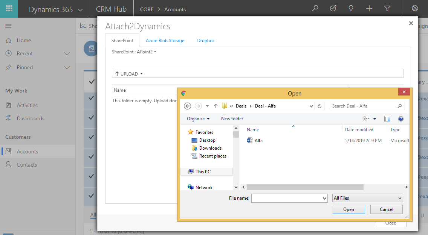Switch to the SharePoint tab
428x235 pixels.
click(x=122, y=41)
